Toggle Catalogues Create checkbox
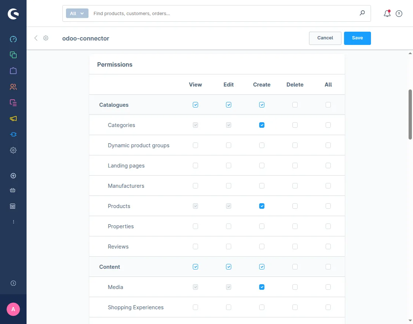The image size is (413, 324). [262, 105]
